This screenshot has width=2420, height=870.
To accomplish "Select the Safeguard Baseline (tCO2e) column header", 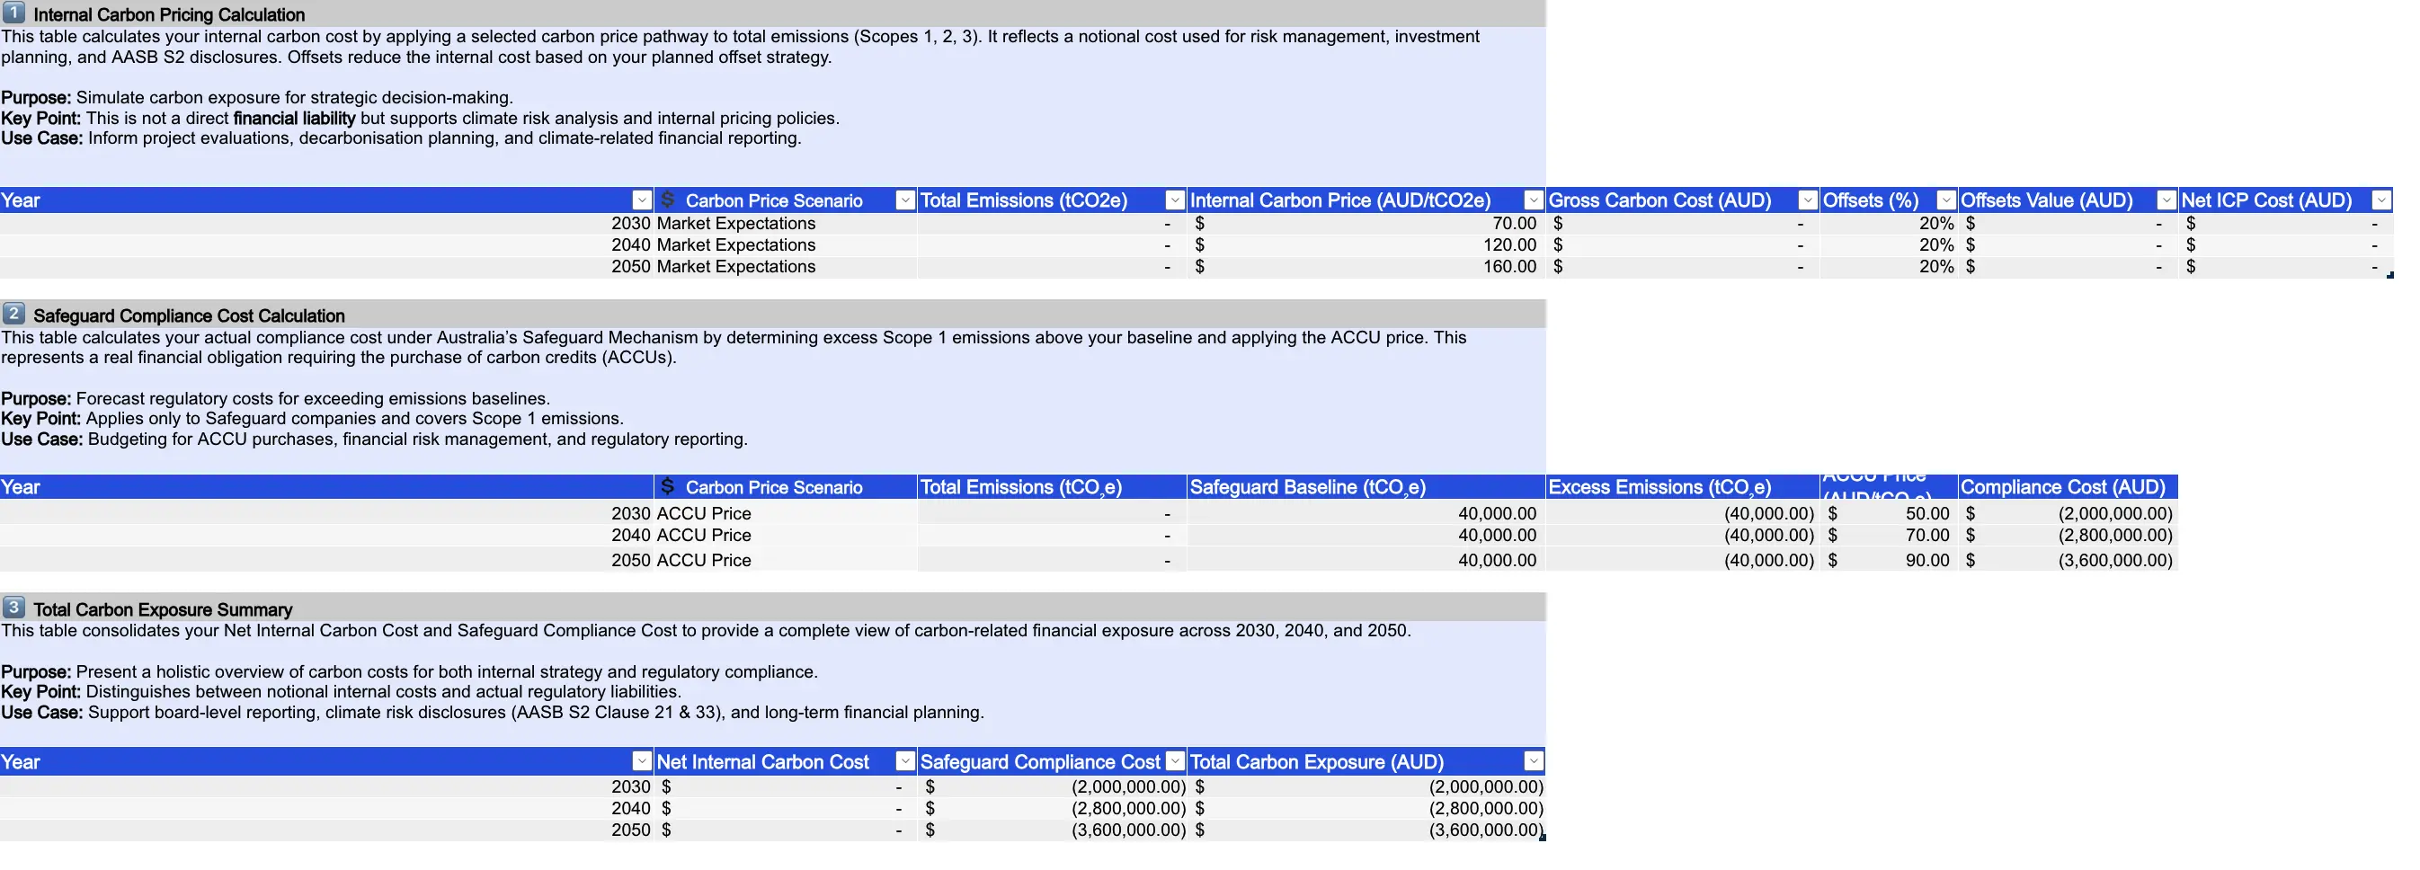I will tap(1366, 486).
